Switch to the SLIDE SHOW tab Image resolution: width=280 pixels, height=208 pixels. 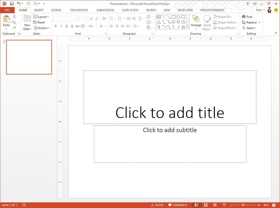pos(130,10)
